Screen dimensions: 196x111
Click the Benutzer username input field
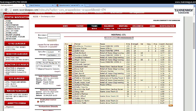click(54, 35)
